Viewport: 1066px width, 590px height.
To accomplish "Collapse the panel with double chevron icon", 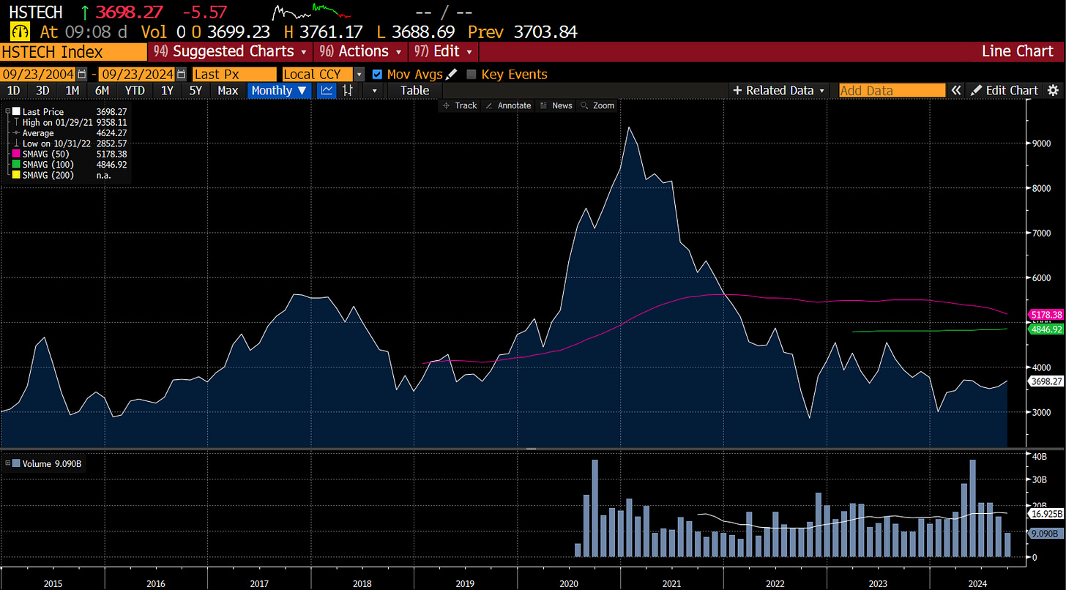I will coord(955,91).
